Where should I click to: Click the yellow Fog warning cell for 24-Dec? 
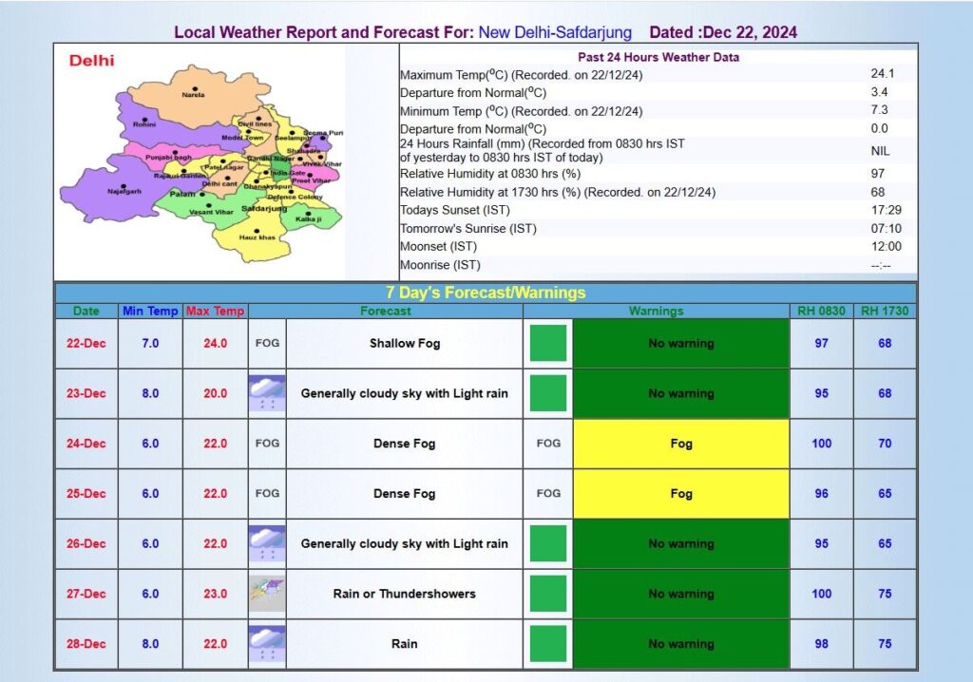coord(681,444)
